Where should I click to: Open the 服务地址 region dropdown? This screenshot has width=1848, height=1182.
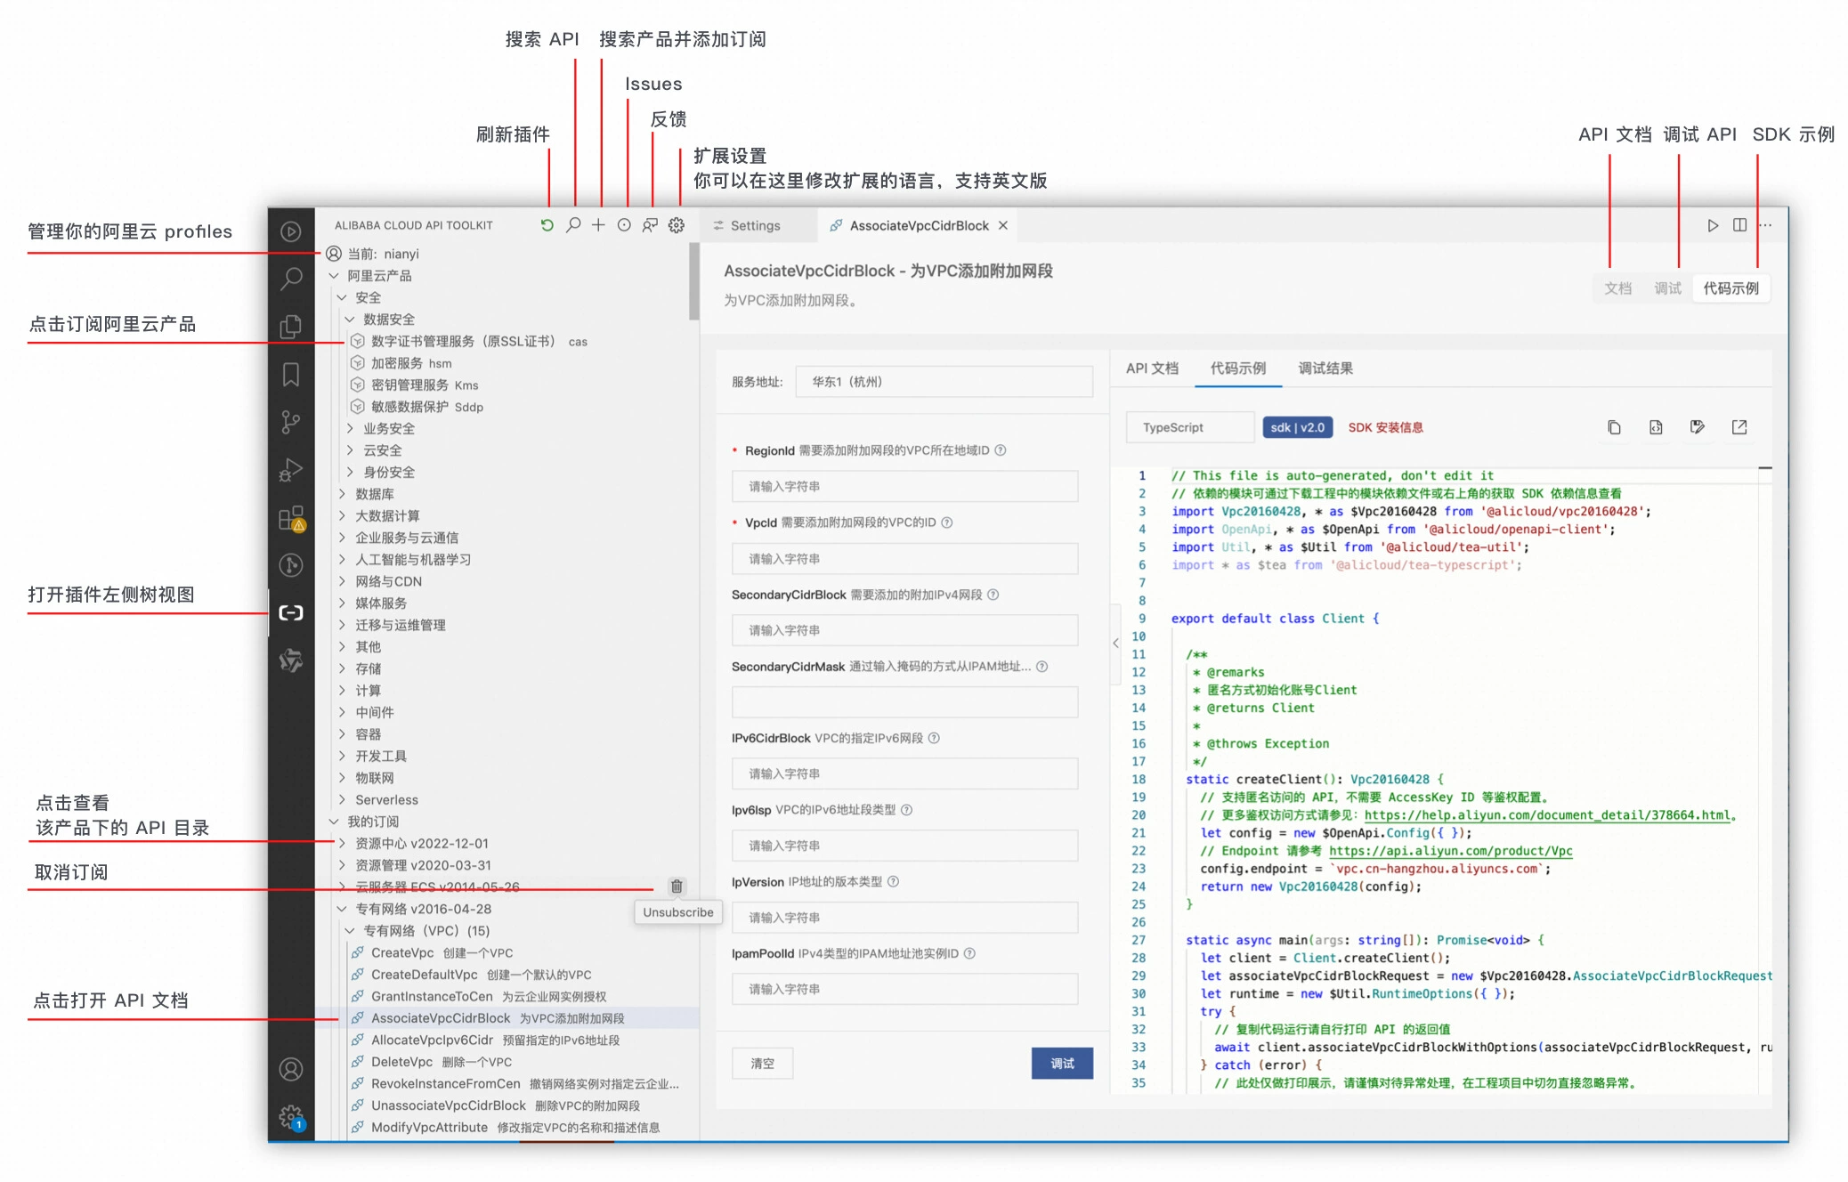pyautogui.click(x=943, y=382)
